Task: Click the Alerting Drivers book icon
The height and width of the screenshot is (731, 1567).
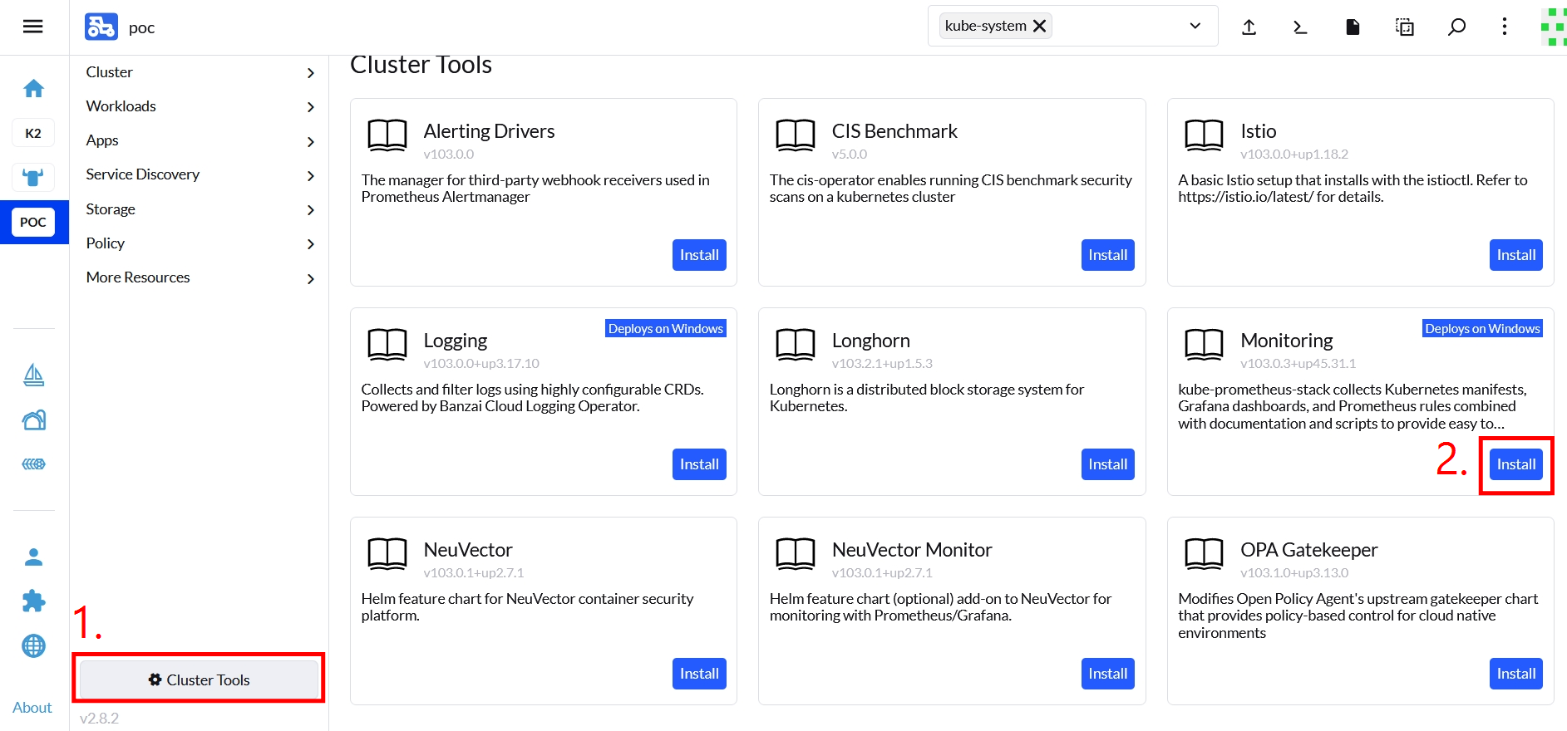Action: click(387, 135)
